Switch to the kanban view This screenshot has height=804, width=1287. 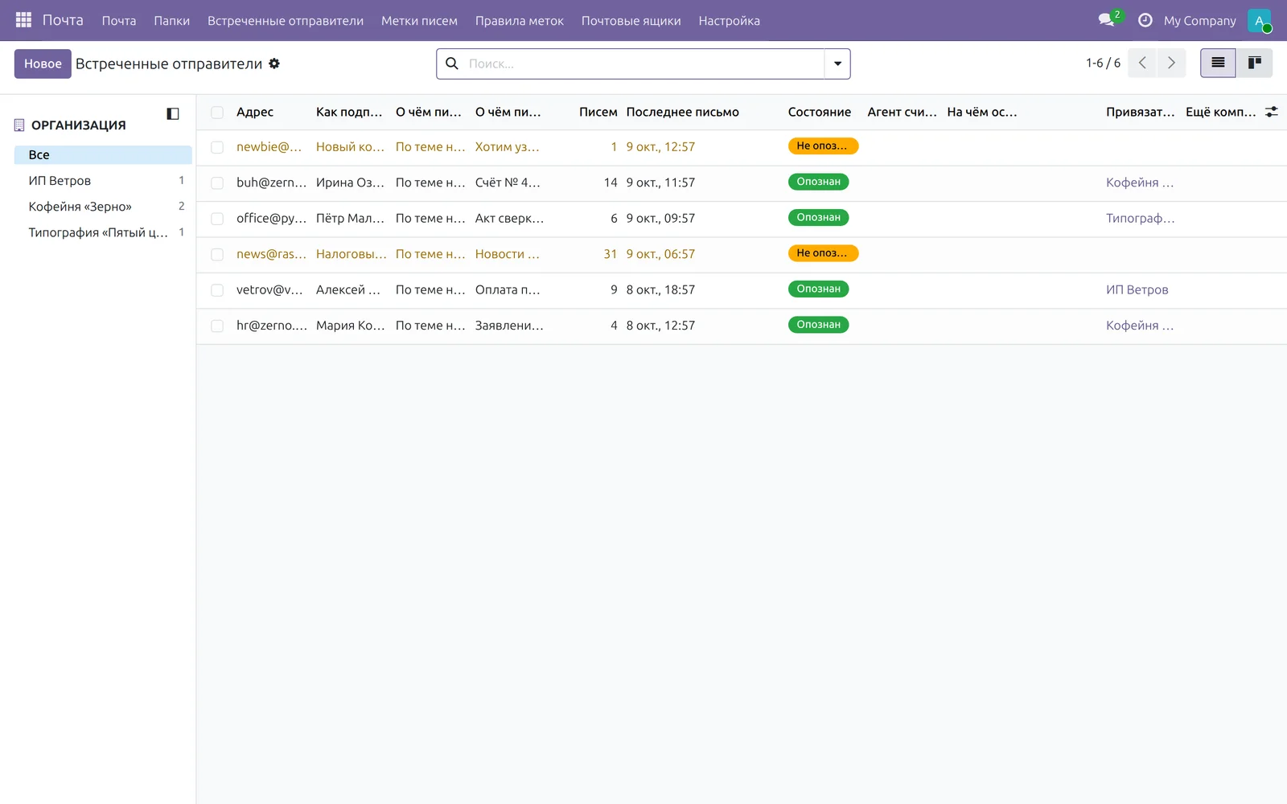click(x=1254, y=63)
